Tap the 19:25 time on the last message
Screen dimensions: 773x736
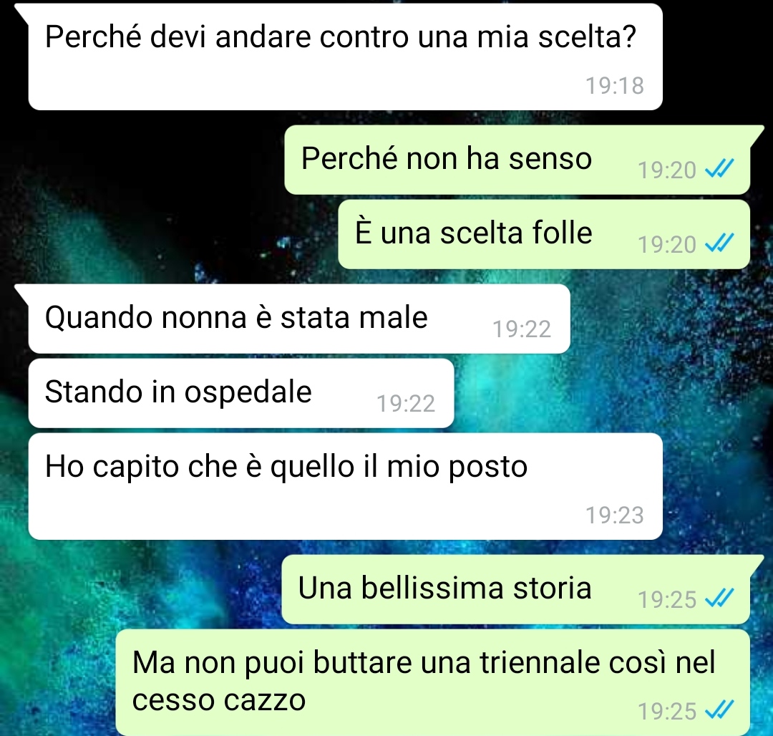(x=667, y=712)
